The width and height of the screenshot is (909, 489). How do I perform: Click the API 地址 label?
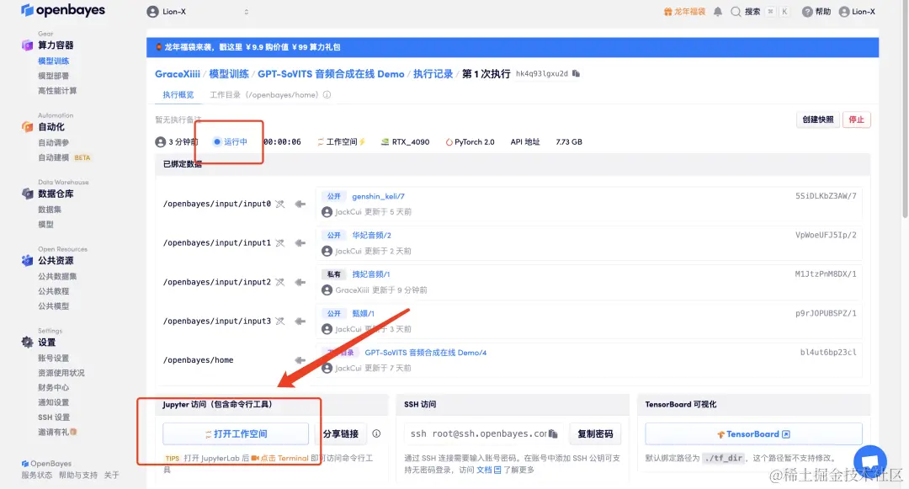pyautogui.click(x=524, y=142)
